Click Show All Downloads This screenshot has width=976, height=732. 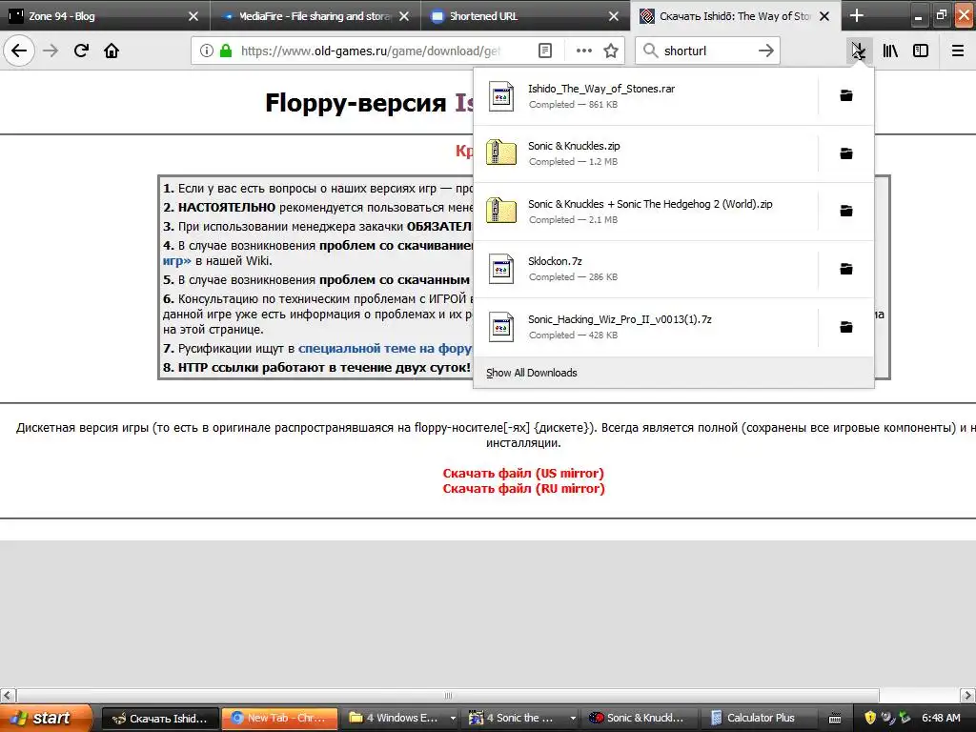point(674,373)
